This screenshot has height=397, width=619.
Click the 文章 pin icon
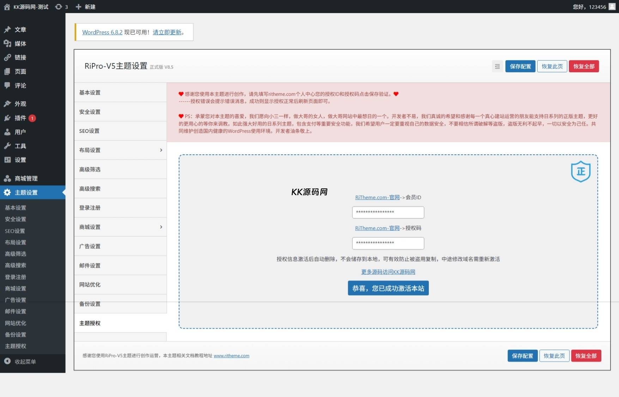(7, 30)
